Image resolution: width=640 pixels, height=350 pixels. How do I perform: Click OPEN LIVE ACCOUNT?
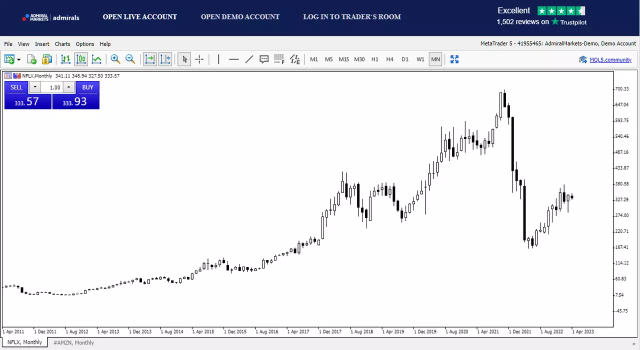point(140,17)
